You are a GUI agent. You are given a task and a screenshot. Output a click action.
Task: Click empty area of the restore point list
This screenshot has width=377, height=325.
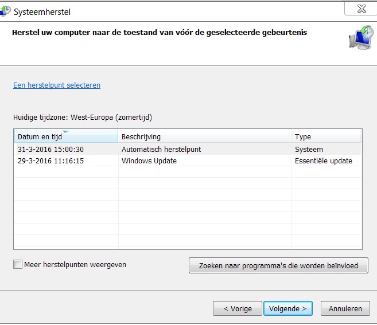pyautogui.click(x=188, y=206)
